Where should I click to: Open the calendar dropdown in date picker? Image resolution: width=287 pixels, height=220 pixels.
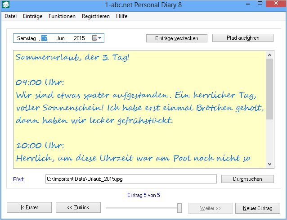(x=97, y=38)
